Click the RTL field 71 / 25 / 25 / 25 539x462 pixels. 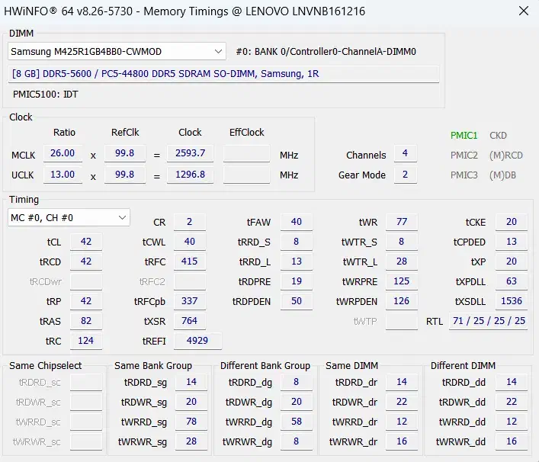click(x=488, y=321)
